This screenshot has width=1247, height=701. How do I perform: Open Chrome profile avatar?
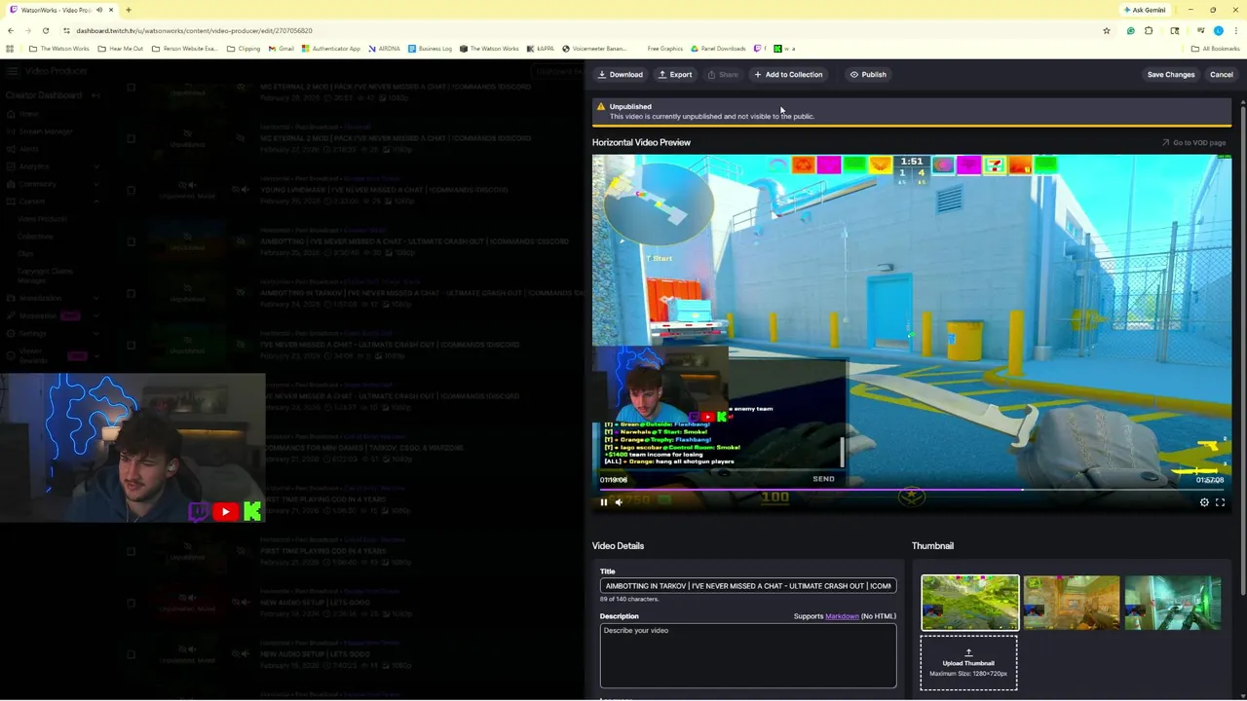click(1218, 31)
